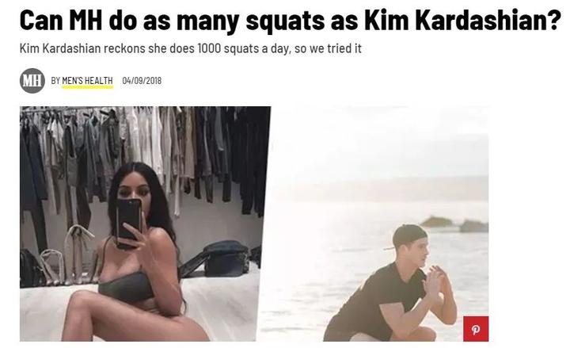This screenshot has width=570, height=348.
Task: Select the mirror selfie photo on left
Action: (145, 224)
